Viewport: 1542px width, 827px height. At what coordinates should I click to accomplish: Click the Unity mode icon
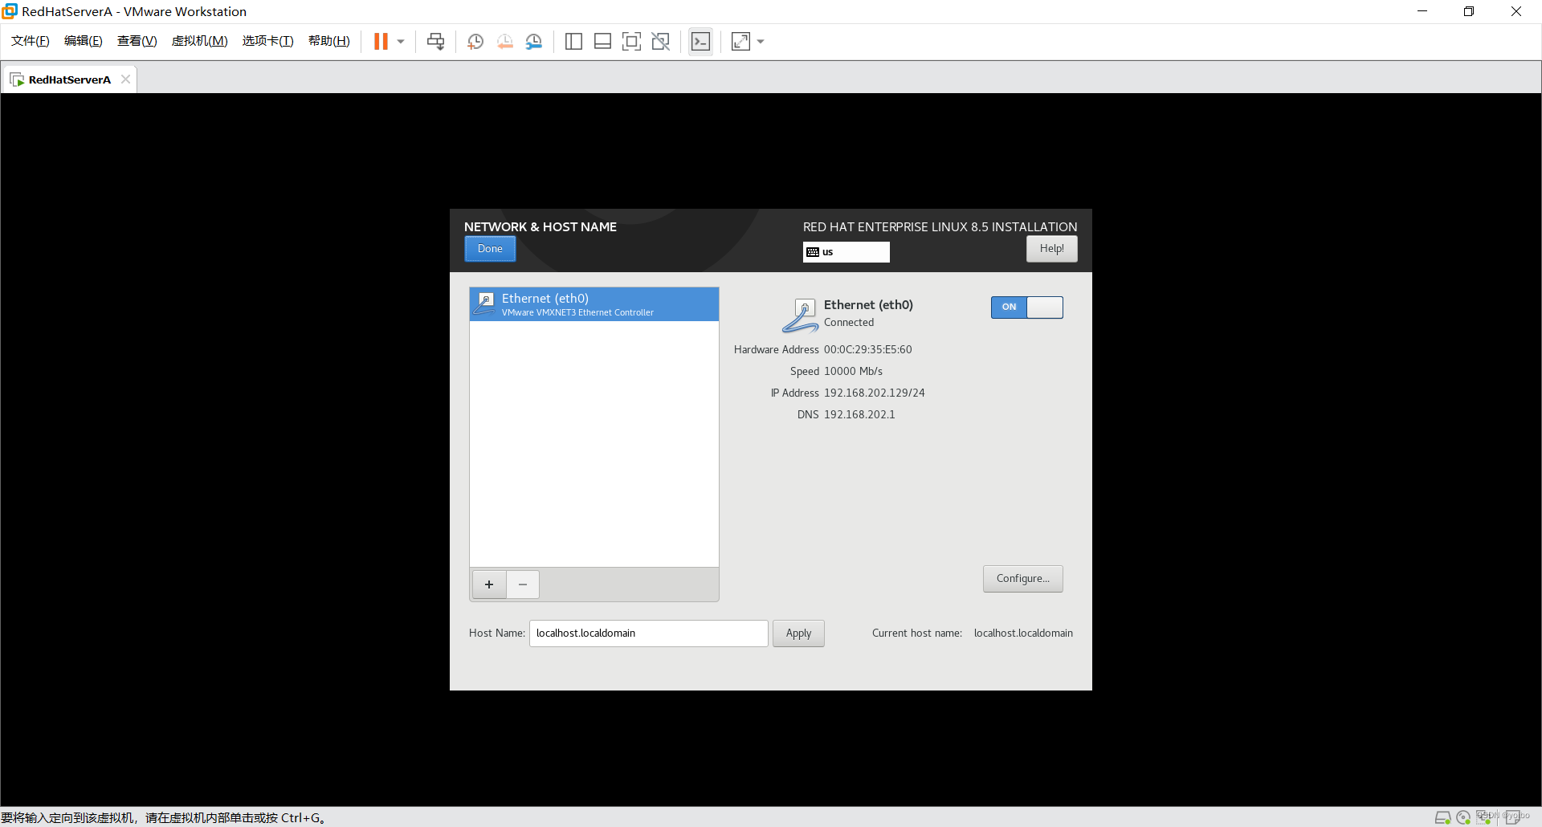[661, 42]
